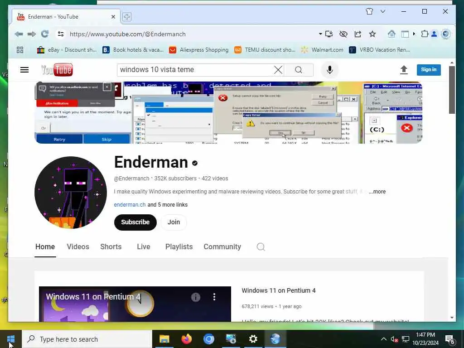Open the video info icon on player

coord(196,297)
